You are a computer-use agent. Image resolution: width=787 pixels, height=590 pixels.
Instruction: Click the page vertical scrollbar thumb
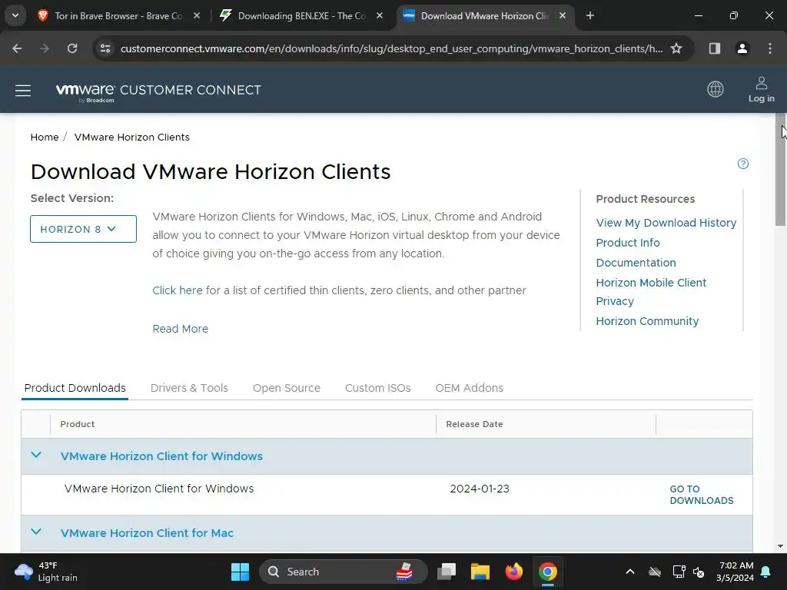click(781, 170)
